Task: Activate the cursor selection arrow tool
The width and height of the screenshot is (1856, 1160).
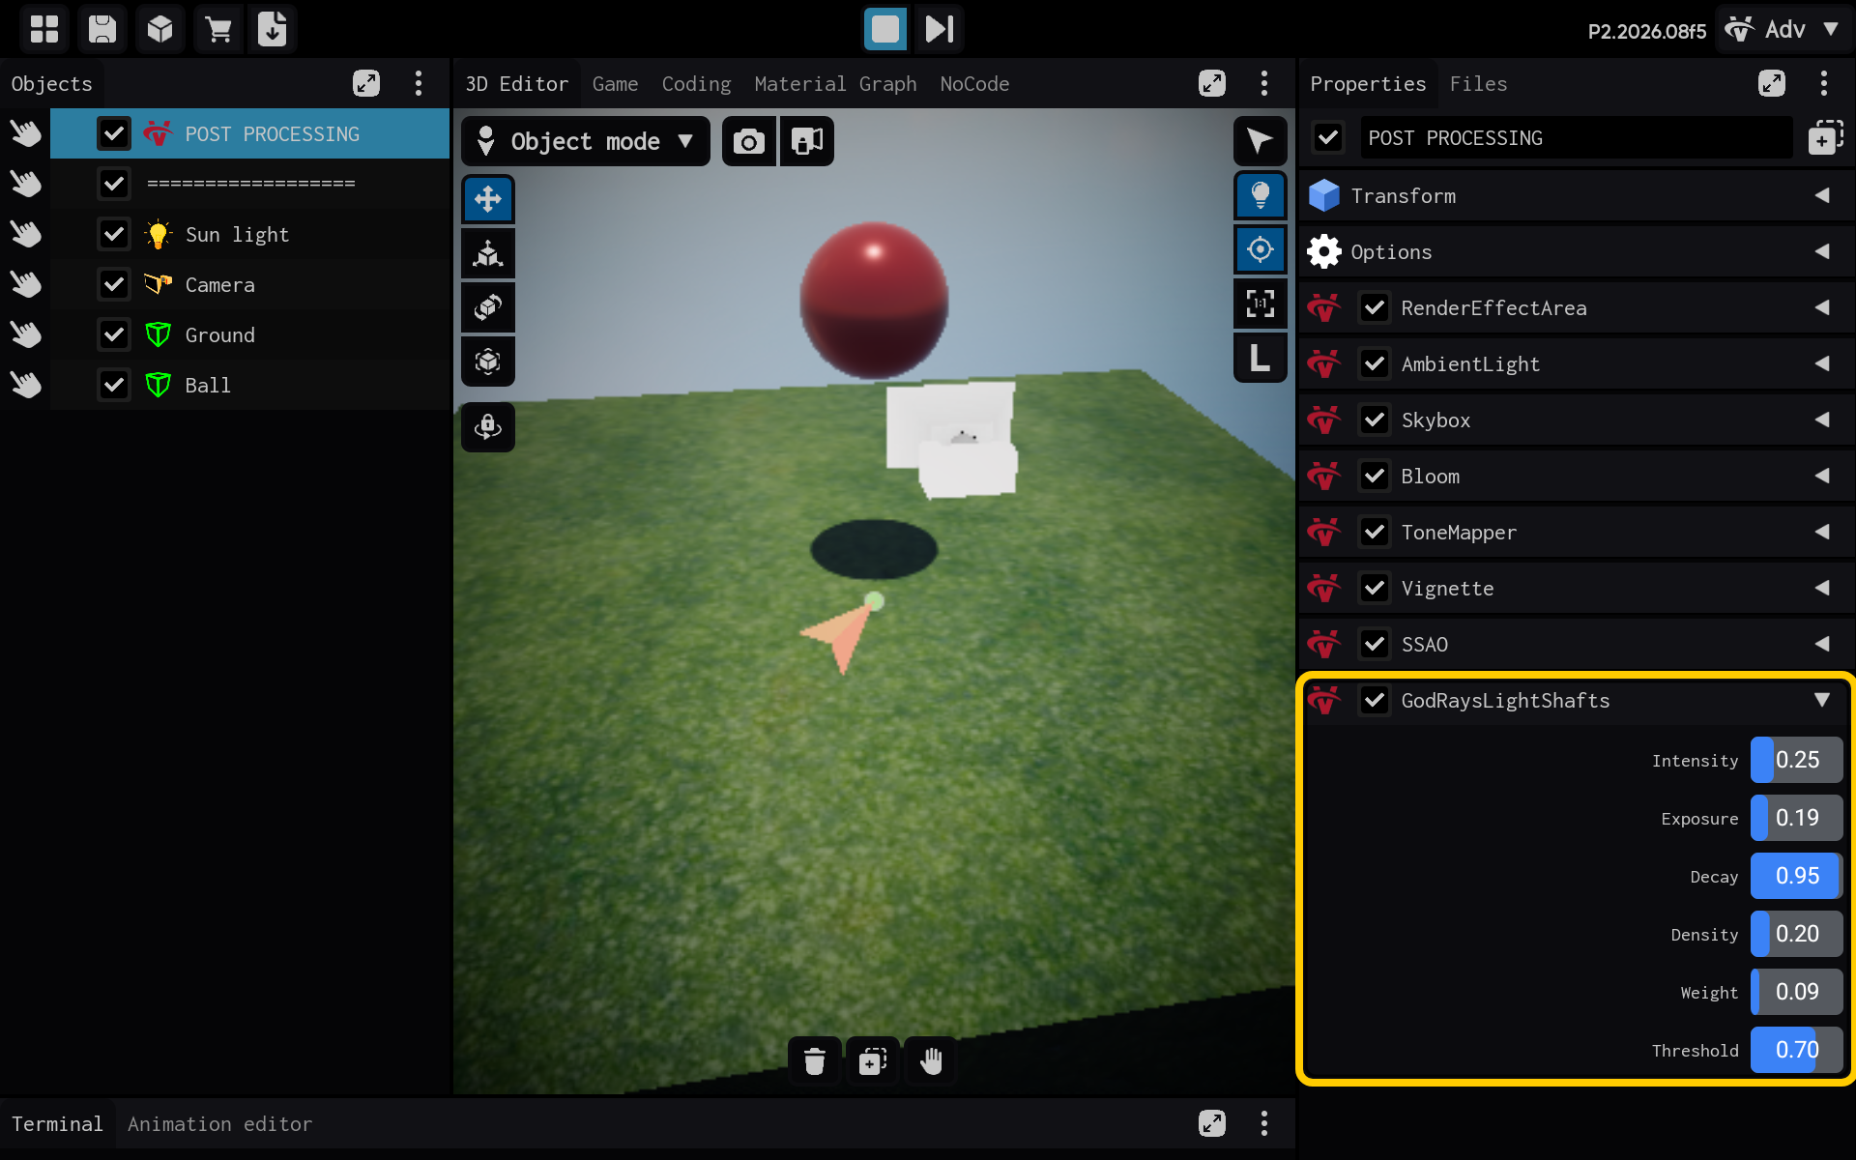Action: click(x=1260, y=141)
